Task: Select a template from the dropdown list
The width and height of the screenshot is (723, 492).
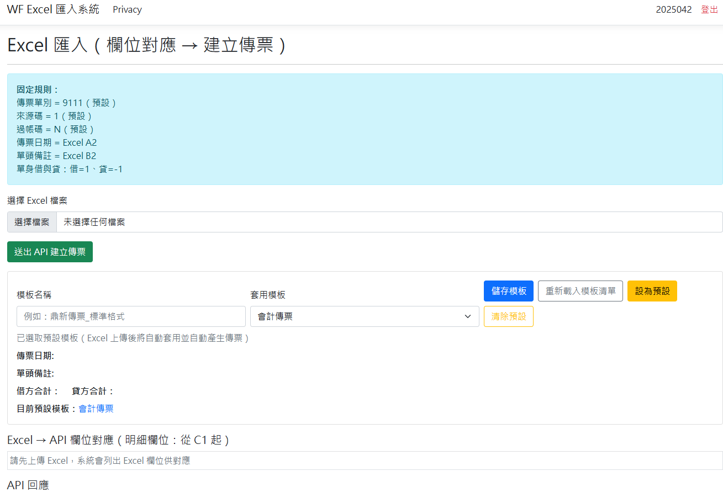Action: coord(364,316)
